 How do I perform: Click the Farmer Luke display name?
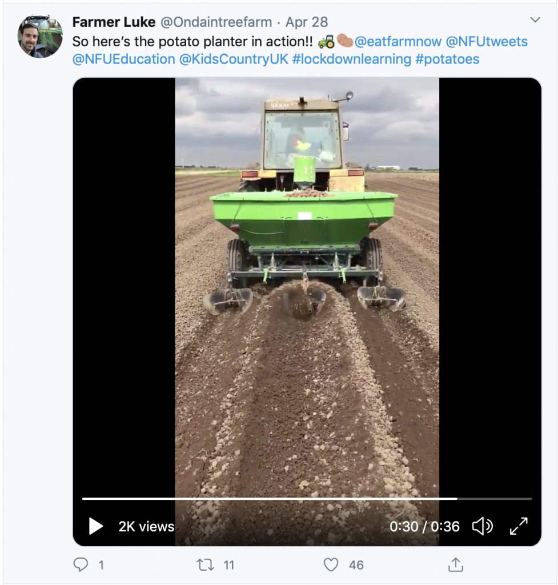pyautogui.click(x=114, y=22)
